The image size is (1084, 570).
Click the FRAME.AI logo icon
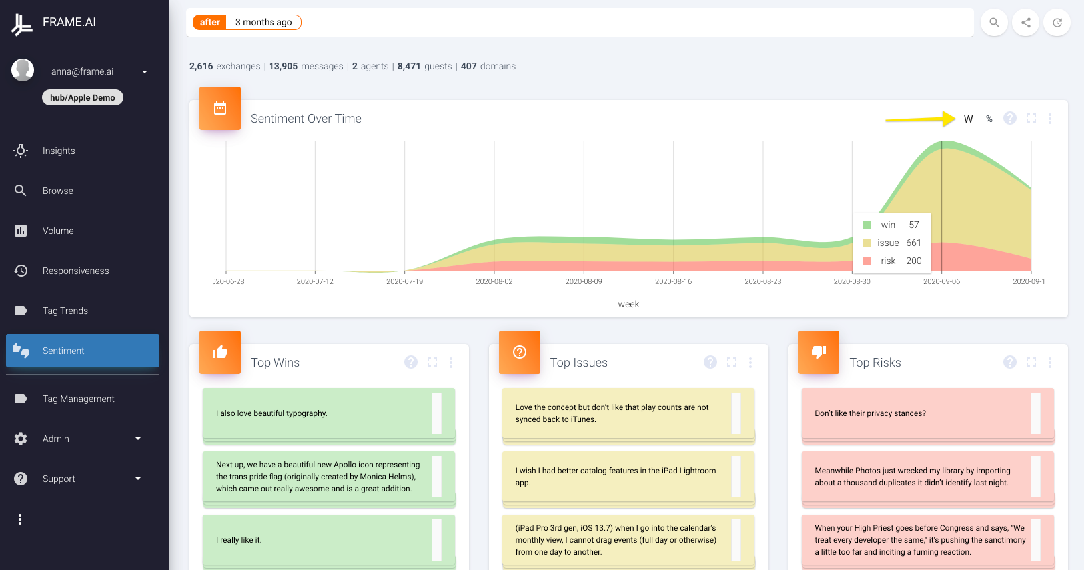(x=21, y=24)
